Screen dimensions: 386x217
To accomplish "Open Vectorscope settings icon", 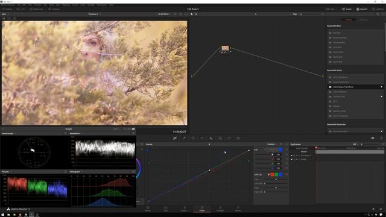I will [x=65, y=133].
